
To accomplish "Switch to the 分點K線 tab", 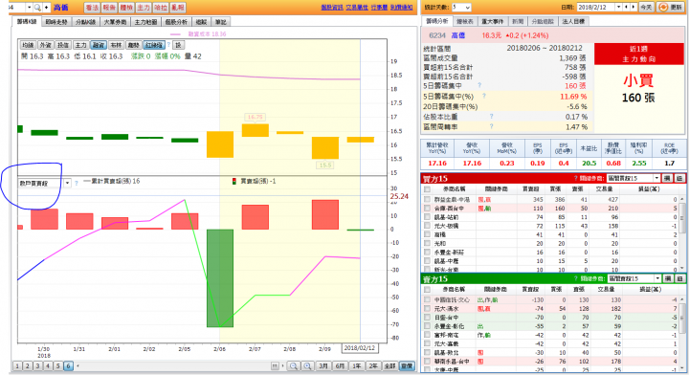I will click(x=85, y=21).
